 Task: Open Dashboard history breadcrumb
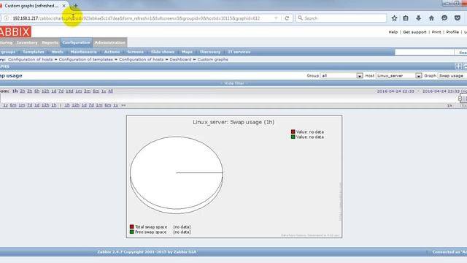point(180,59)
